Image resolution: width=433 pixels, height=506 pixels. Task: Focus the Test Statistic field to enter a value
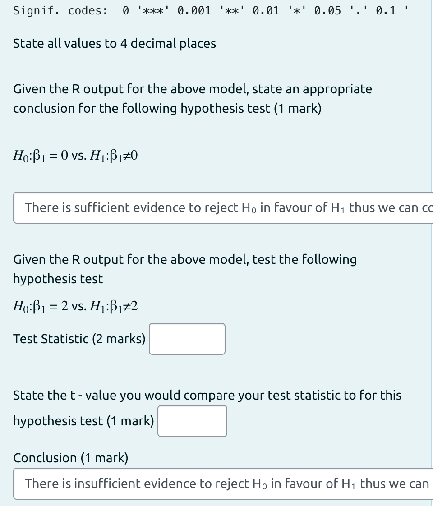coord(187,339)
